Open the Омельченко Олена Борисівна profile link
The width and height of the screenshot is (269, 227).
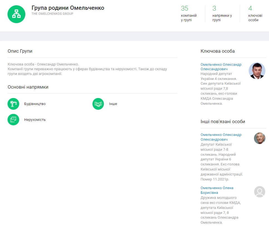[217, 190]
